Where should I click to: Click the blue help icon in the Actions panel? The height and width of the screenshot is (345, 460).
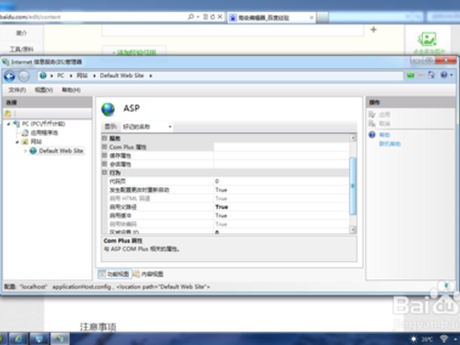click(x=372, y=135)
